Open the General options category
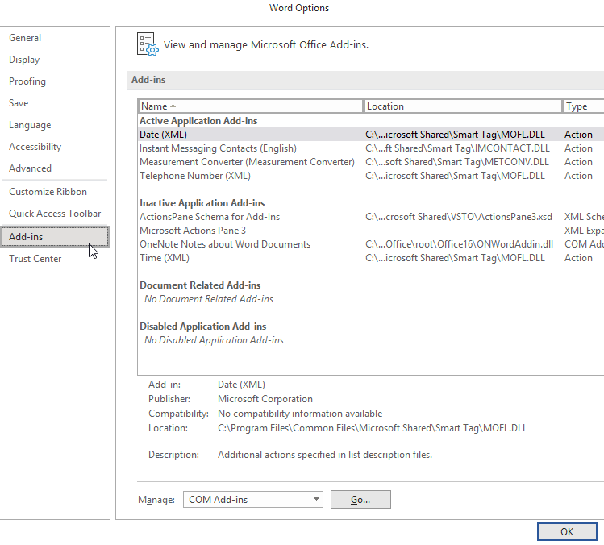604x545 pixels. [x=25, y=38]
